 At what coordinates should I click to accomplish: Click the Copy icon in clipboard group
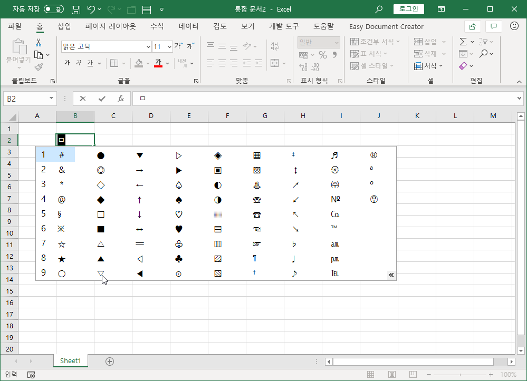(39, 55)
